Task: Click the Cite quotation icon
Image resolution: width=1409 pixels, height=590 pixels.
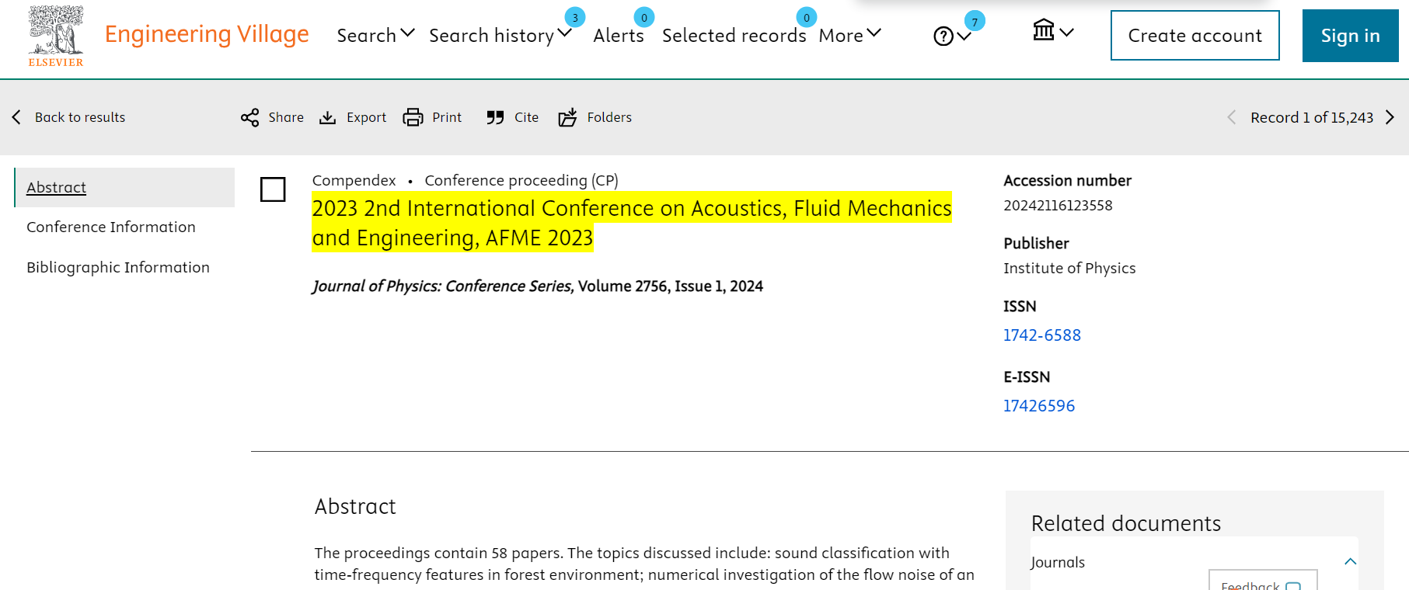Action: pos(495,117)
